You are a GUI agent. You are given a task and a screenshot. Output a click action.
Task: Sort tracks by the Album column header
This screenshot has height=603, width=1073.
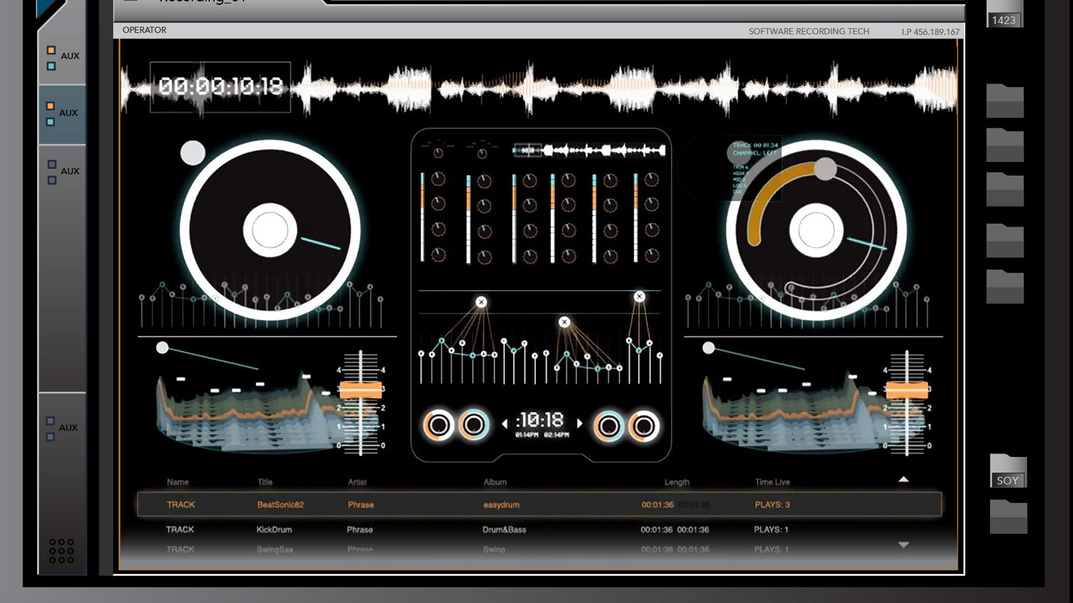495,482
